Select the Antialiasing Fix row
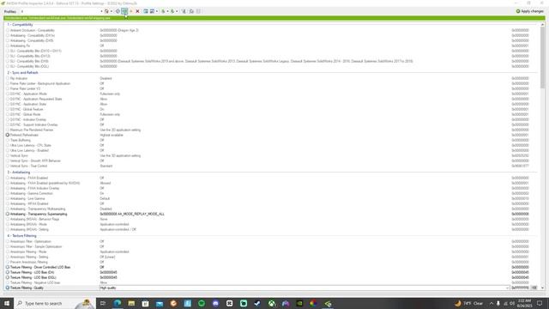 (x=272, y=45)
